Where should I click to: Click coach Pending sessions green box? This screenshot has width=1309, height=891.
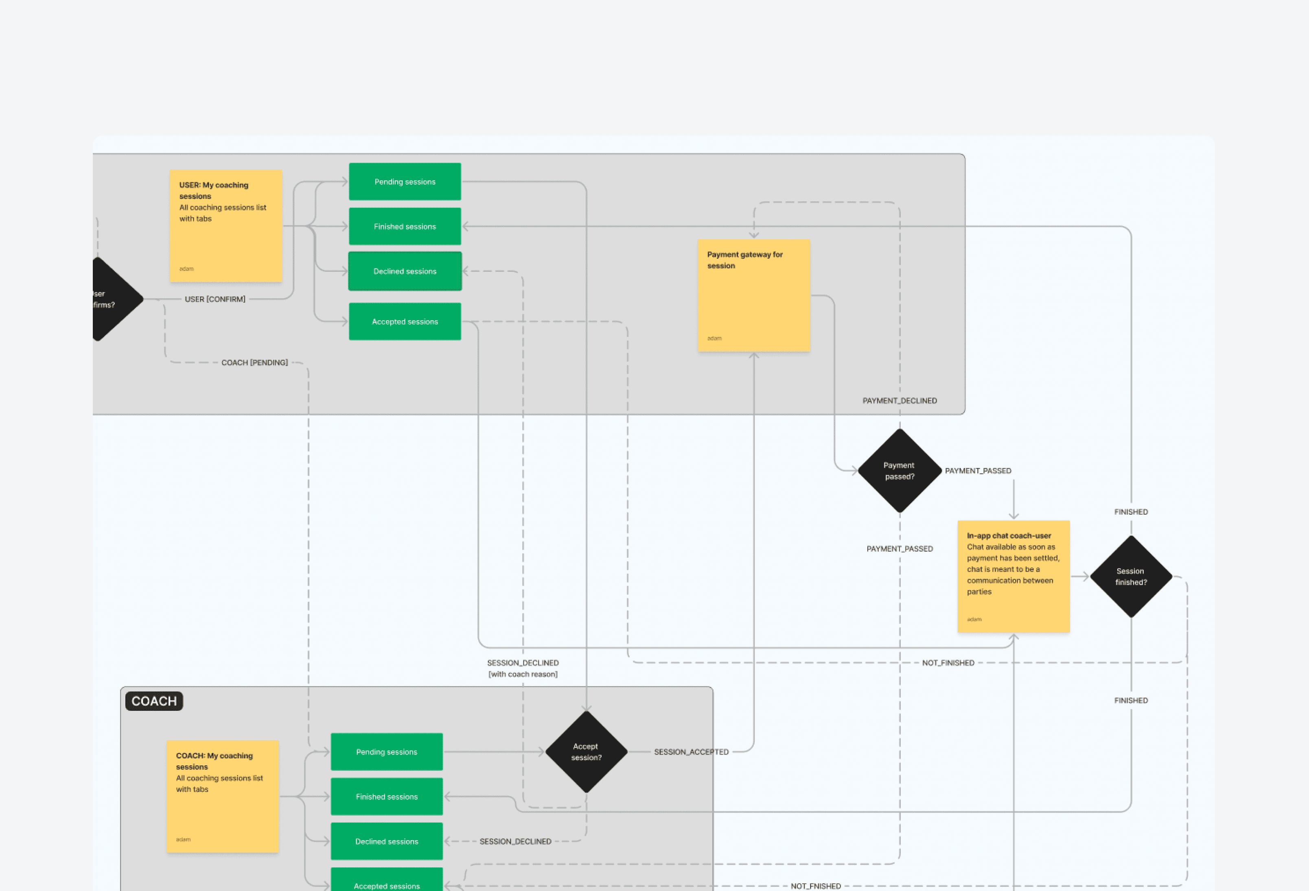pos(386,751)
